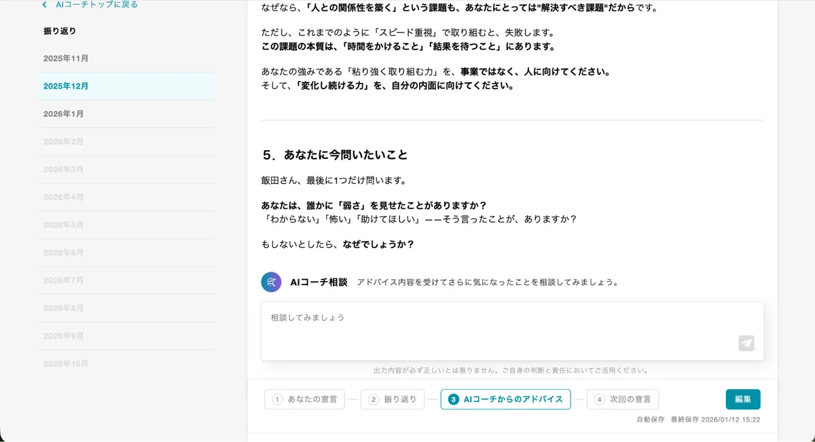Click inside the 相談してみましょう text box
815x442 pixels.
475,326
